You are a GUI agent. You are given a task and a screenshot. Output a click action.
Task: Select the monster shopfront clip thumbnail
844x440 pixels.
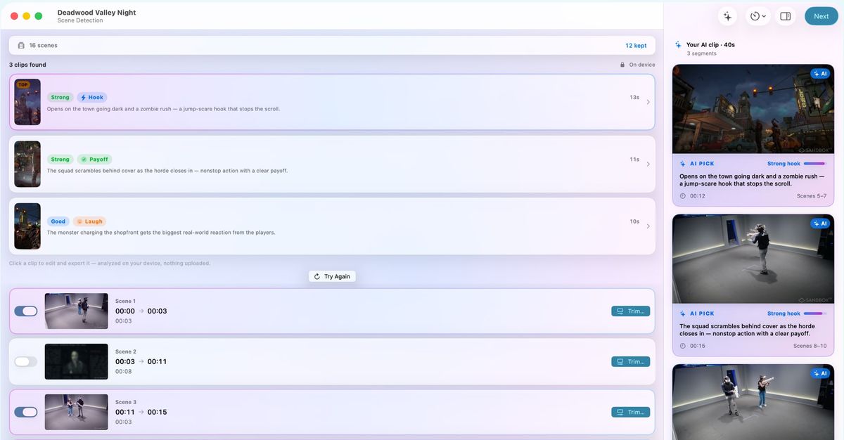27,226
